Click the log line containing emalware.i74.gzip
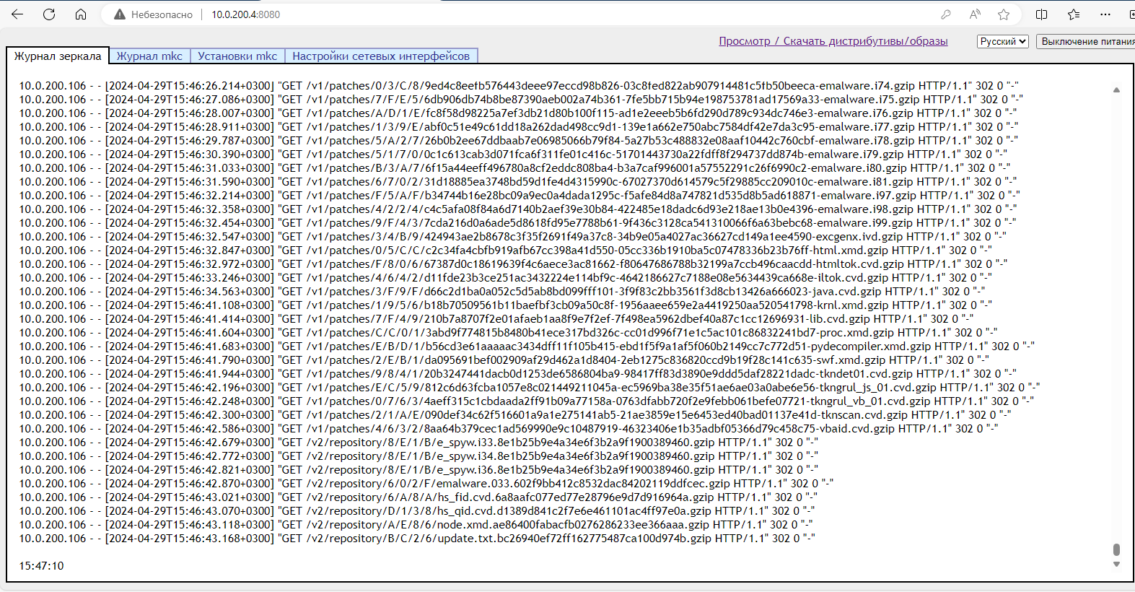The image size is (1135, 592). pyautogui.click(x=518, y=86)
